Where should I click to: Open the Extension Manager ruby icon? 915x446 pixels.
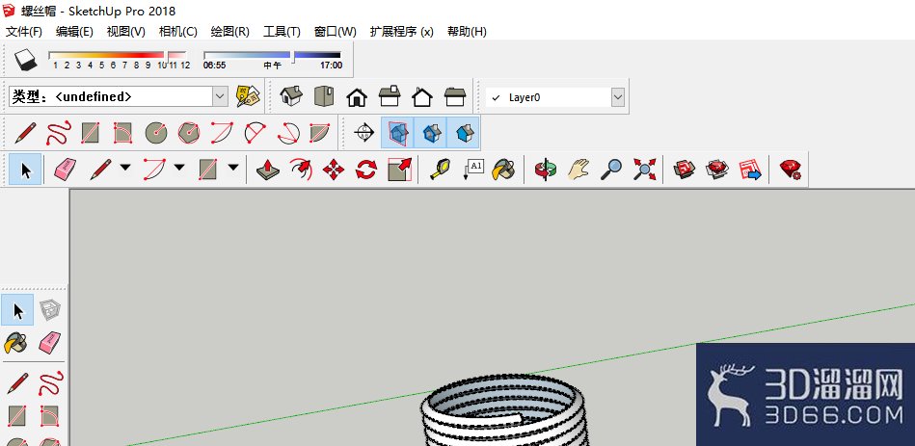pyautogui.click(x=790, y=170)
